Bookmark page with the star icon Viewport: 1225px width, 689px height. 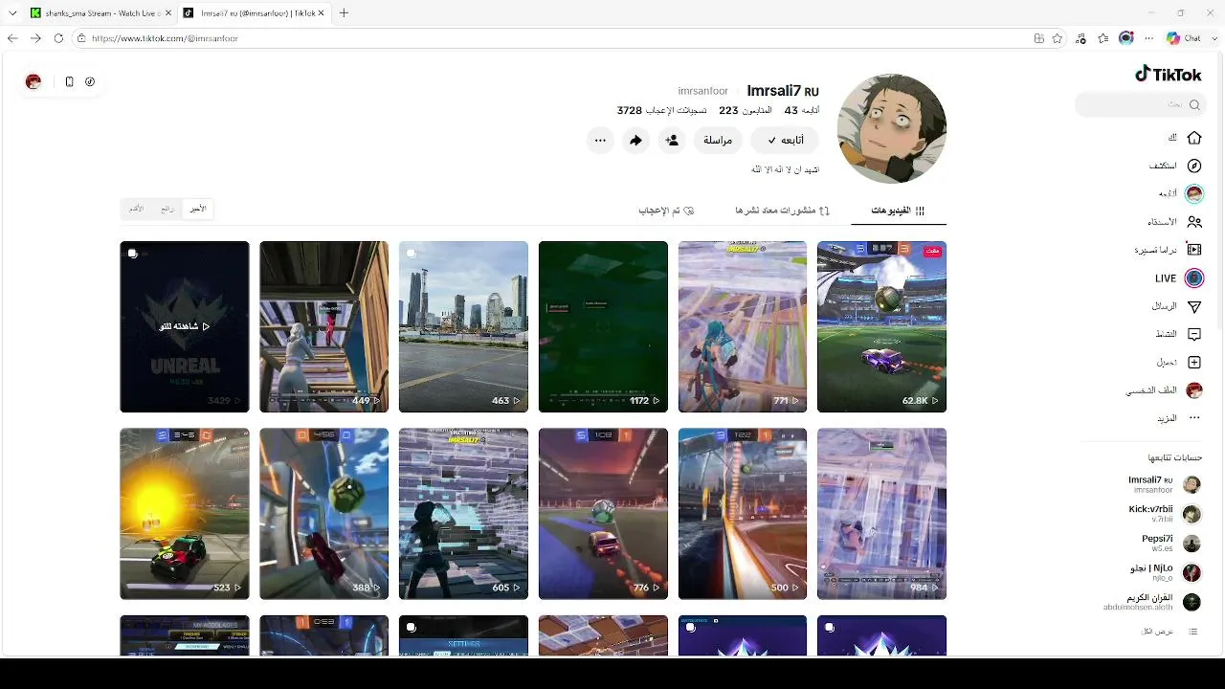[x=1058, y=38]
